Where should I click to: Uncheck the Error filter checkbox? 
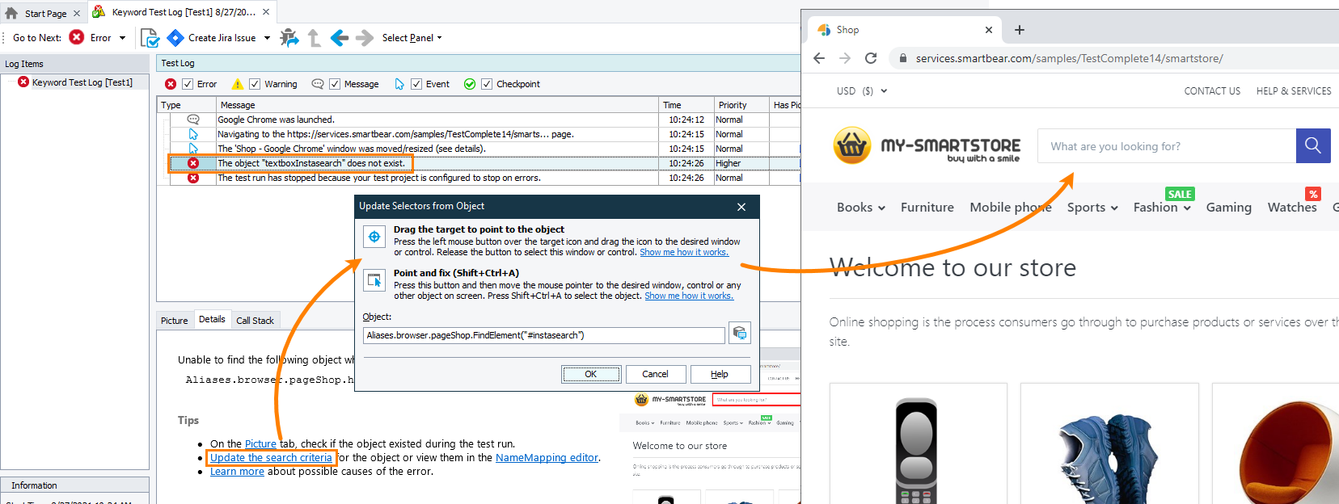pyautogui.click(x=188, y=84)
